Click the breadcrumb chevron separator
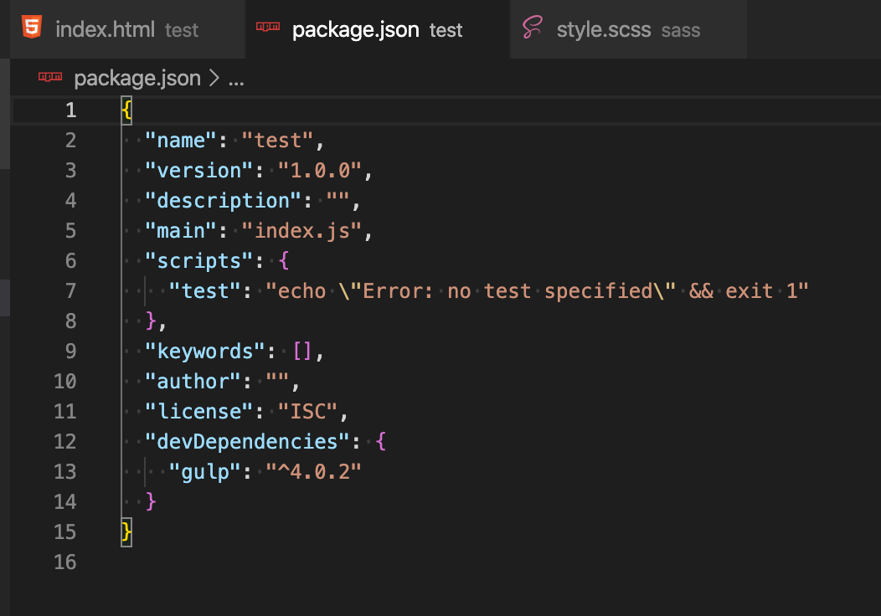 coord(214,79)
